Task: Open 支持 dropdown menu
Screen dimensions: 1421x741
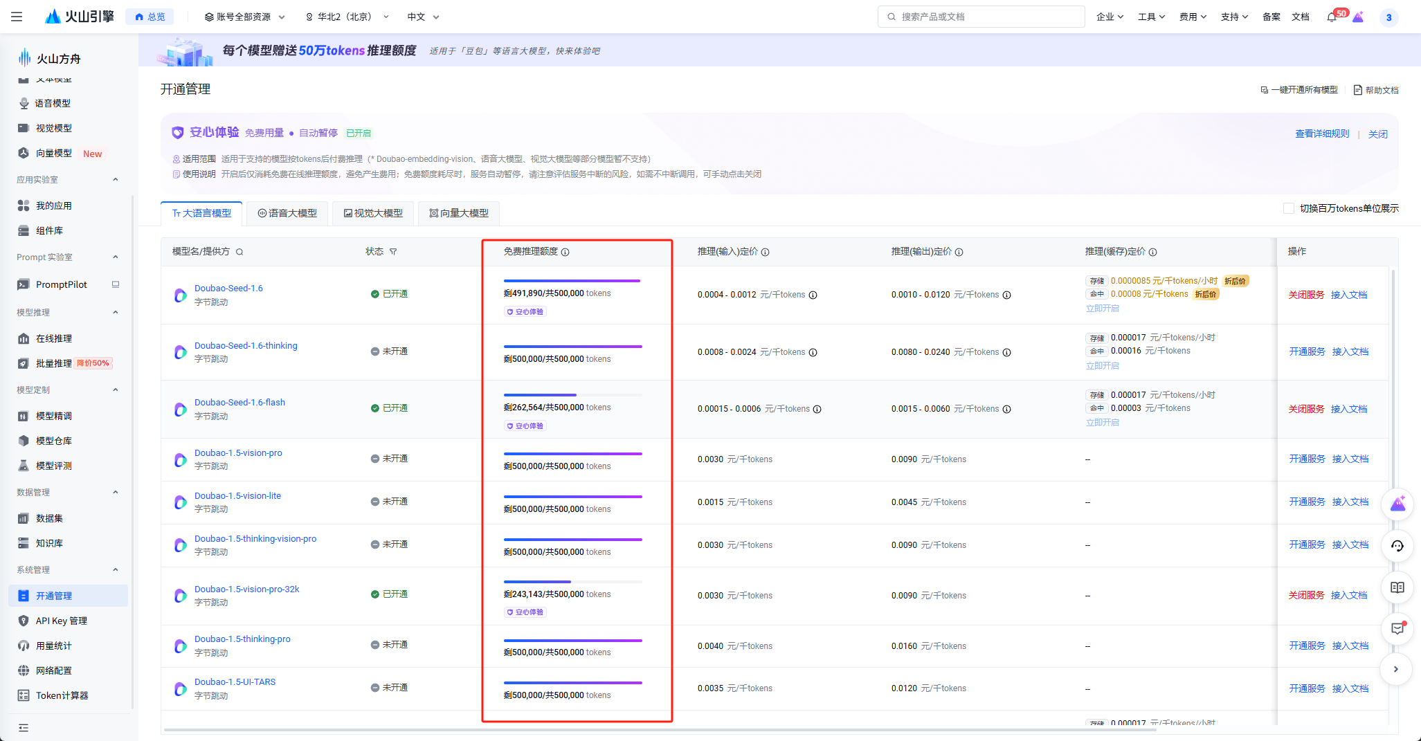Action: click(1234, 17)
